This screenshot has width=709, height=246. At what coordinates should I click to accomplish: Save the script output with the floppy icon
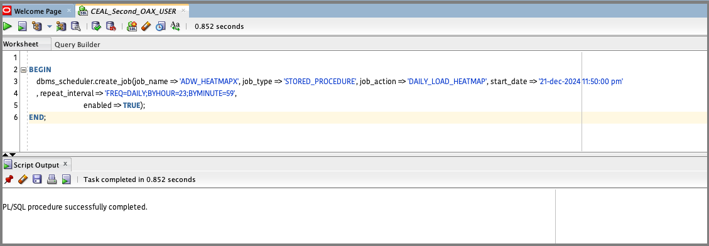[37, 179]
